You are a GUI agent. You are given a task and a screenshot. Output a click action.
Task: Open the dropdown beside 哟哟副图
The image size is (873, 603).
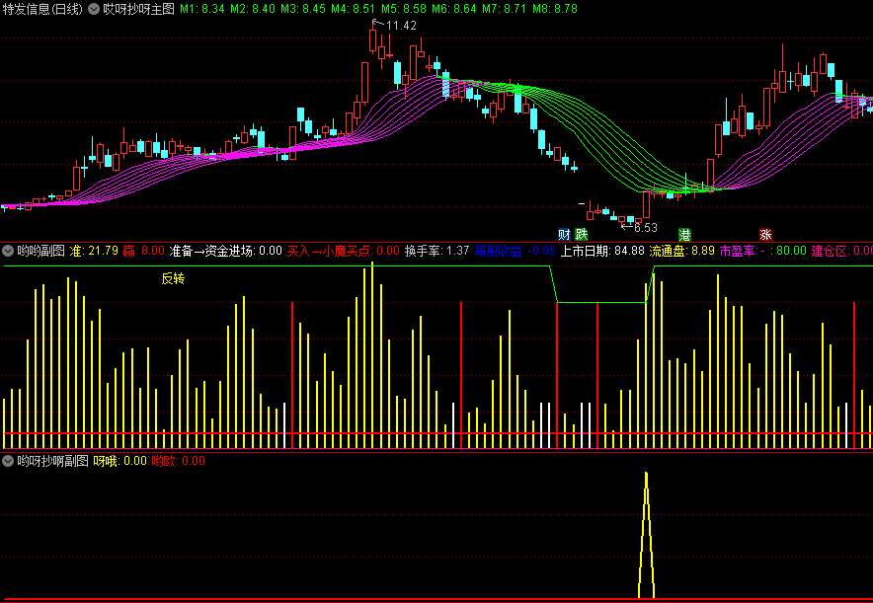pyautogui.click(x=8, y=251)
